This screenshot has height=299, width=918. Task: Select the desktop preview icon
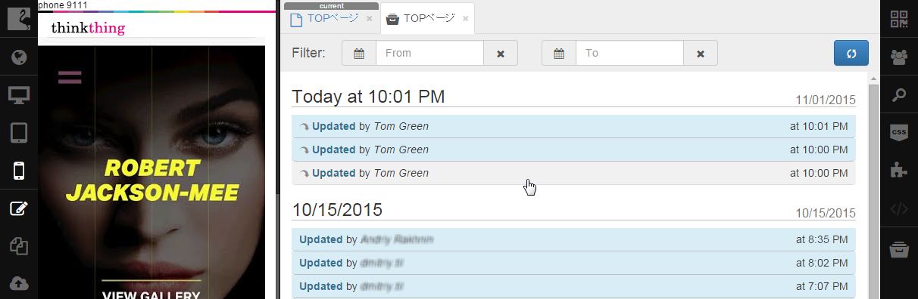click(x=19, y=95)
